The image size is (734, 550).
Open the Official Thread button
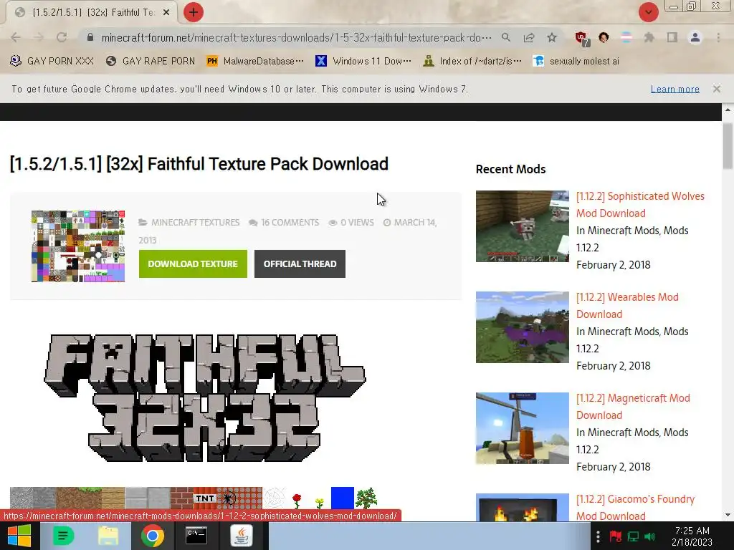[300, 264]
